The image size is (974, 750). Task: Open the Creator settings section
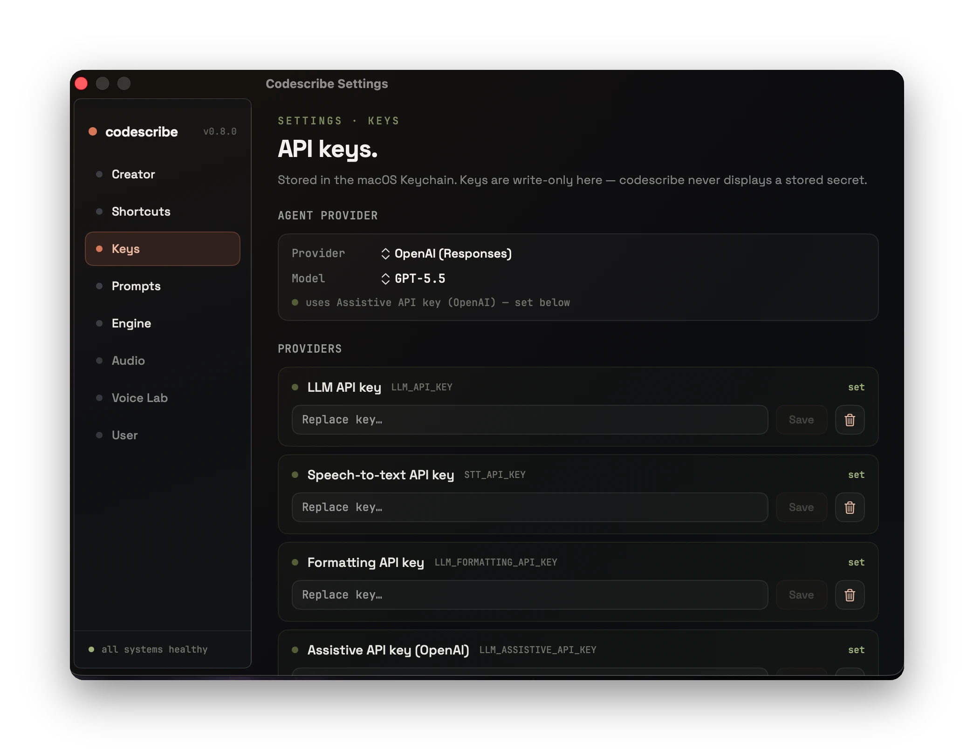click(163, 174)
